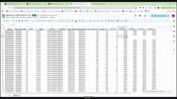The width and height of the screenshot is (177, 99).
Task: Star the spreadsheet document
Action: [38, 15]
